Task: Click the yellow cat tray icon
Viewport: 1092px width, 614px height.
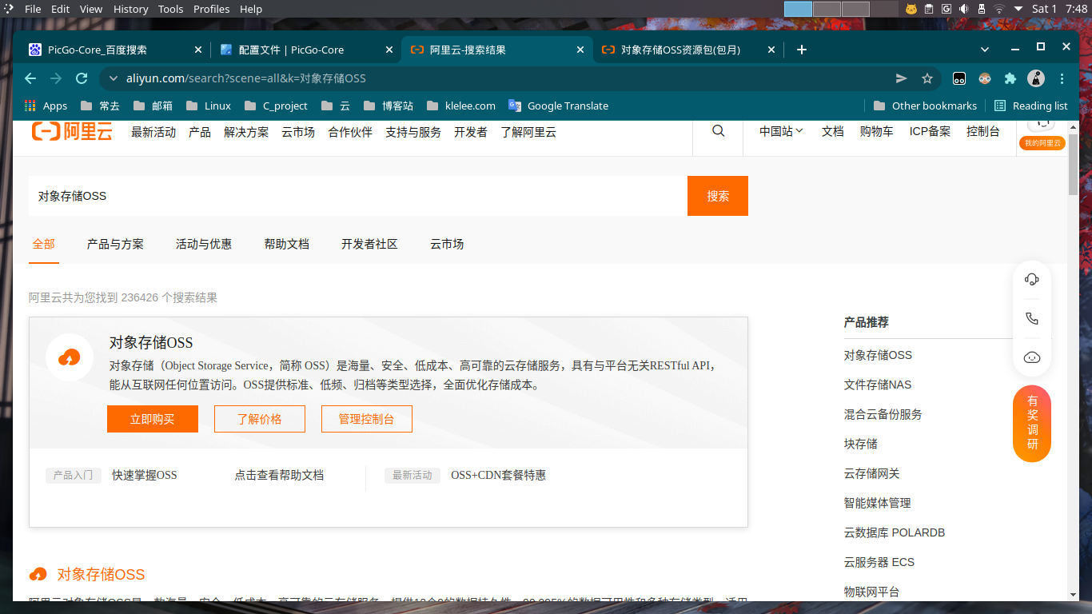Action: coord(911,9)
